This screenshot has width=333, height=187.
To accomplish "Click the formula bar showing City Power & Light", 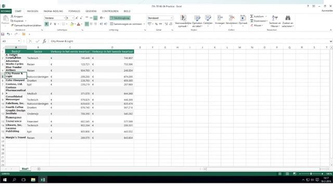I will 189,41.
